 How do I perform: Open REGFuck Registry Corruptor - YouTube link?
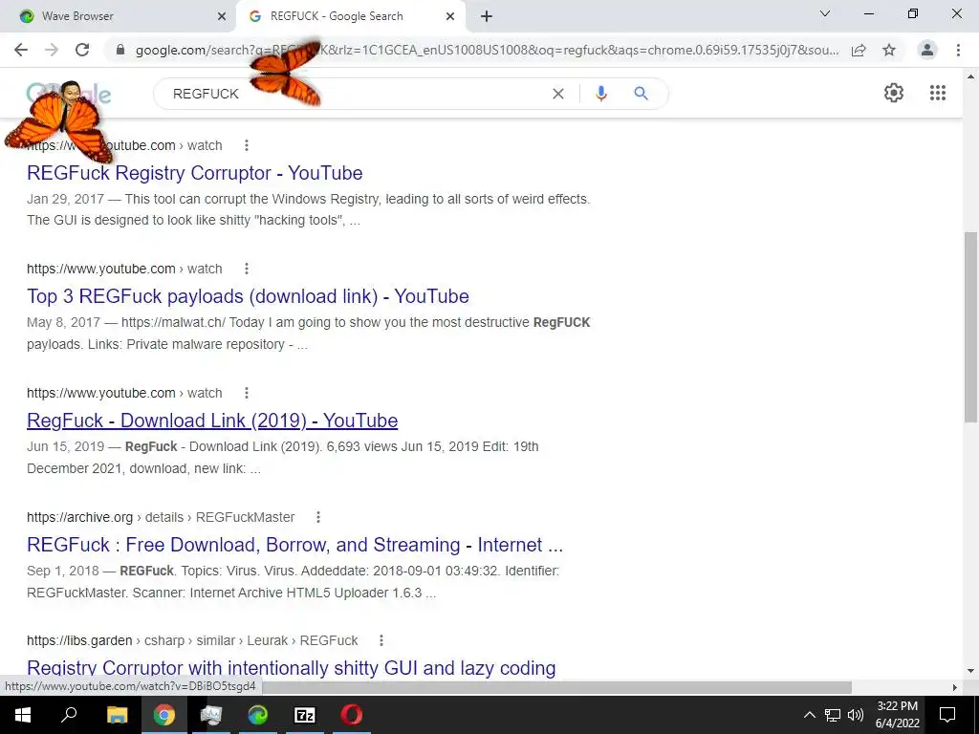[x=195, y=173]
